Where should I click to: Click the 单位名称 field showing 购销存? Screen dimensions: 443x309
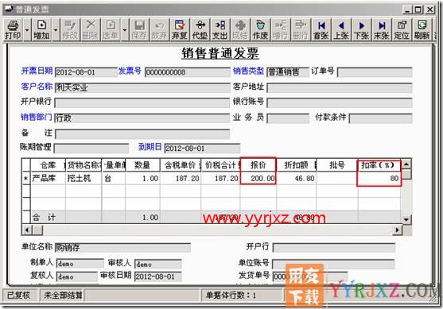(122, 248)
